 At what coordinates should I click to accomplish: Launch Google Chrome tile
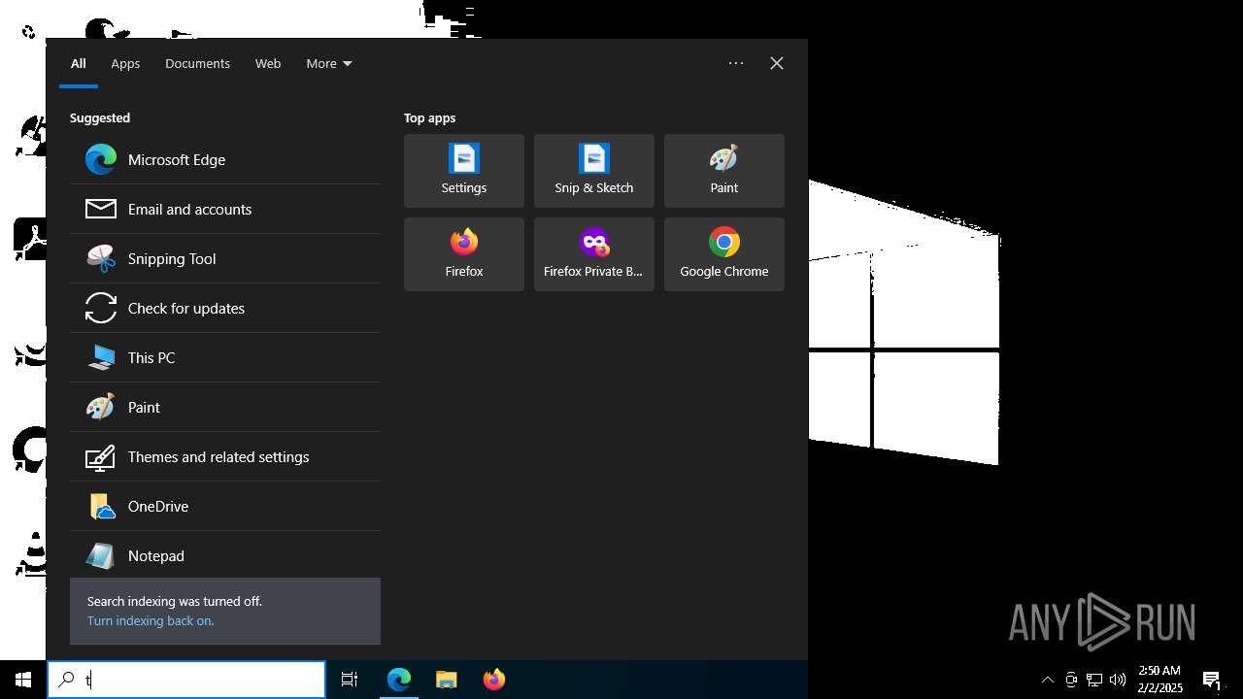[724, 254]
